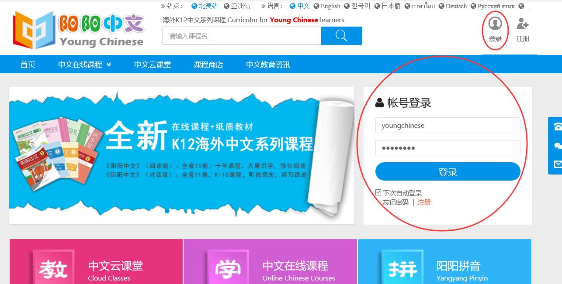Open the phone contact icon on right edge
The width and height of the screenshot is (562, 284).
[558, 127]
